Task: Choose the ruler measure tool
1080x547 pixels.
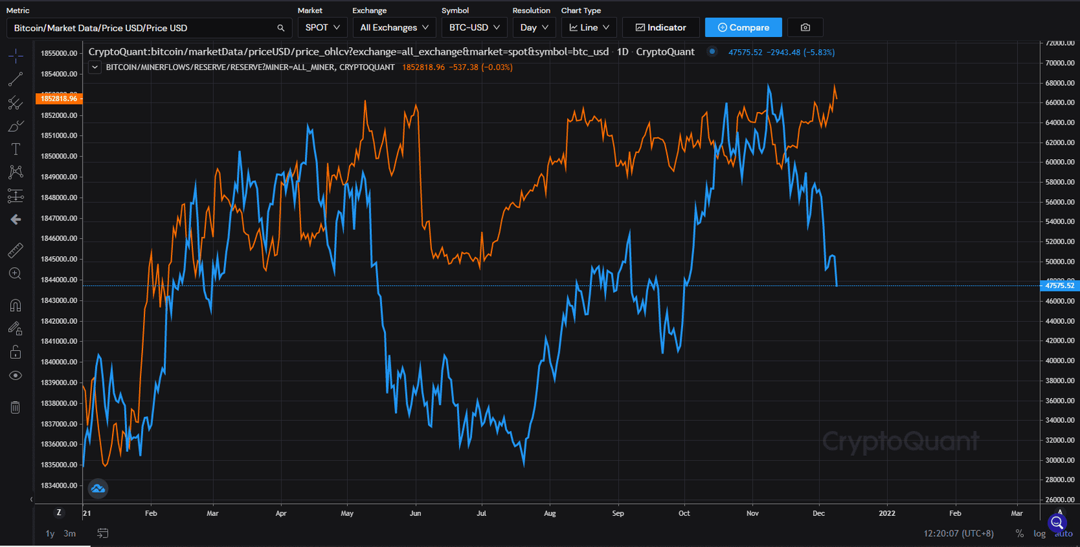Action: point(16,250)
